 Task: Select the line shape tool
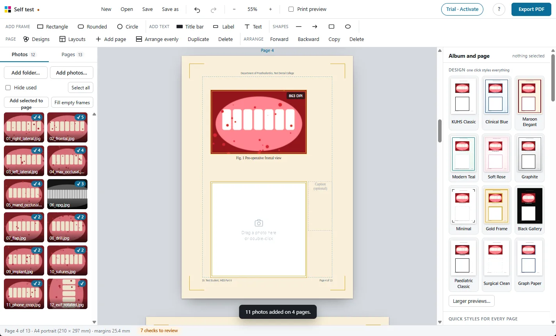299,27
